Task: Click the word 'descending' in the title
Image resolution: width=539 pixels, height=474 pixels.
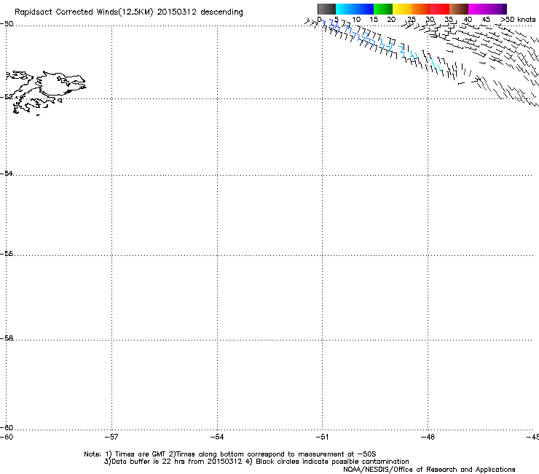Action: click(221, 12)
